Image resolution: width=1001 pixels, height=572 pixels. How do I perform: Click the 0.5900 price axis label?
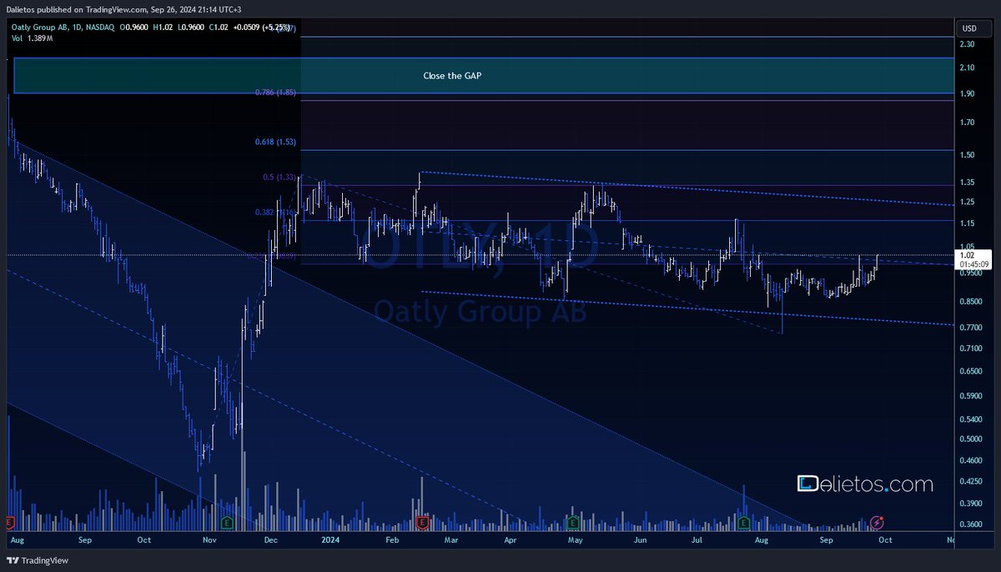(971, 397)
